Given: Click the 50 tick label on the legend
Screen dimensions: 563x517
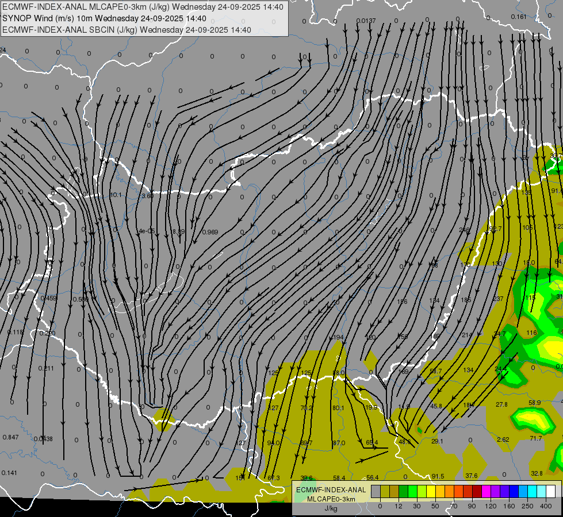Looking at the screenshot, I should tap(435, 506).
